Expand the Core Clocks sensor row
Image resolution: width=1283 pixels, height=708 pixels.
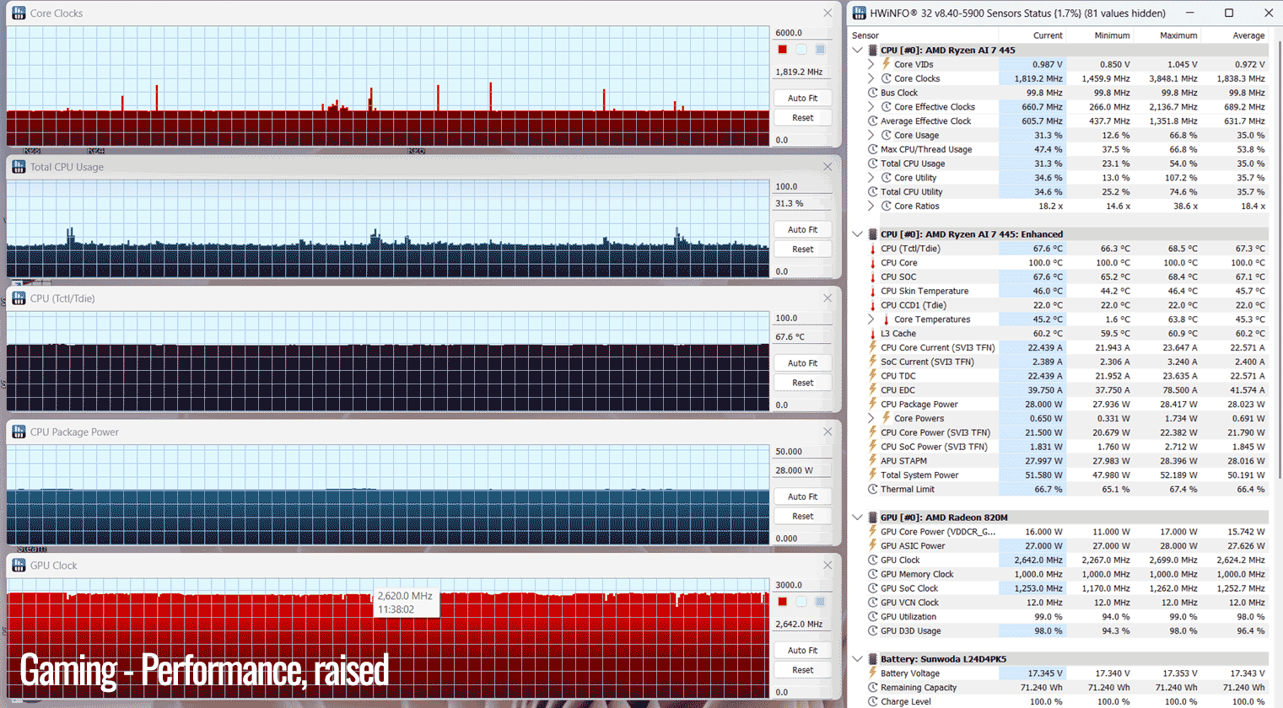coord(871,78)
